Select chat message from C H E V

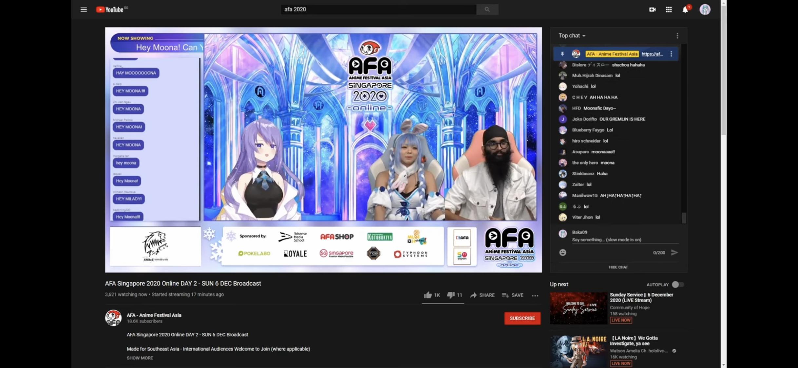click(595, 97)
